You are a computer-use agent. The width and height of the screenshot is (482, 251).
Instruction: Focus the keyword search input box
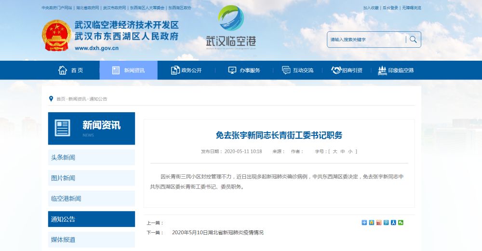[365, 40]
